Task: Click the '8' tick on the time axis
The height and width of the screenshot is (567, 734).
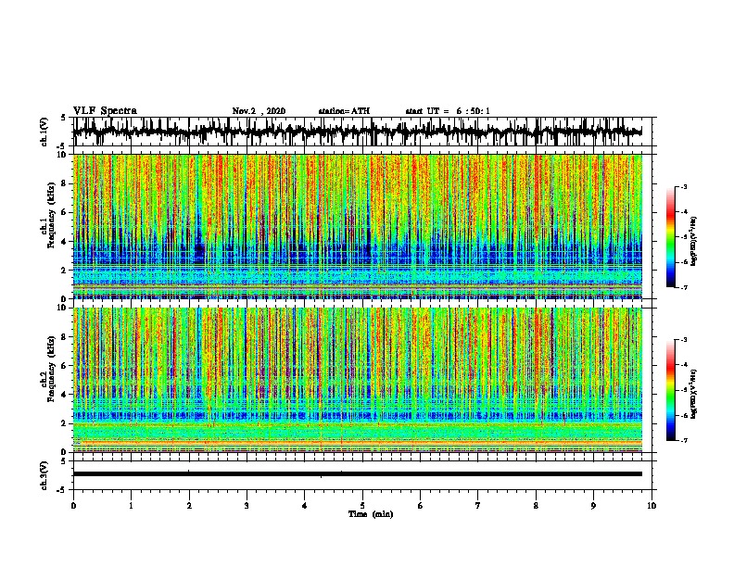Action: click(536, 506)
